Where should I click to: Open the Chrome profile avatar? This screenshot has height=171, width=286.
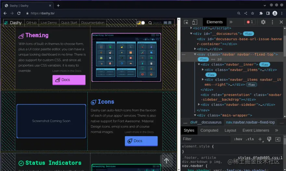(x=275, y=13)
